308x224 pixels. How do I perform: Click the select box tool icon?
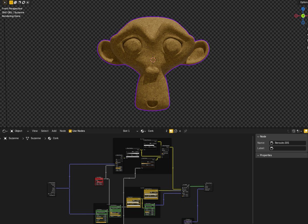click(5, 2)
